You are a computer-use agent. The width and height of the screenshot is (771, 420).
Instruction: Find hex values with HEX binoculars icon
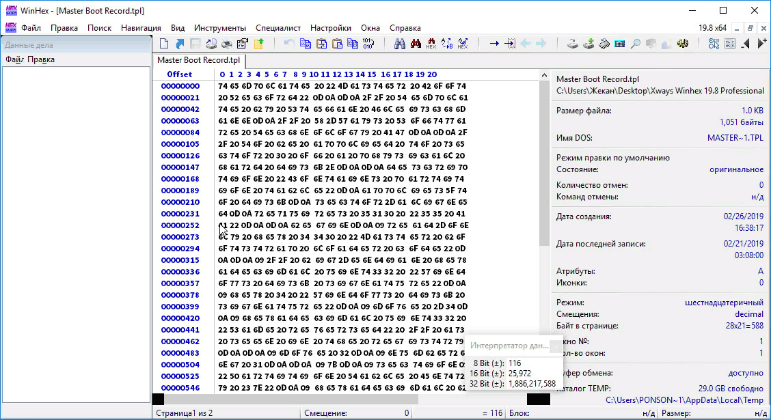tap(431, 44)
